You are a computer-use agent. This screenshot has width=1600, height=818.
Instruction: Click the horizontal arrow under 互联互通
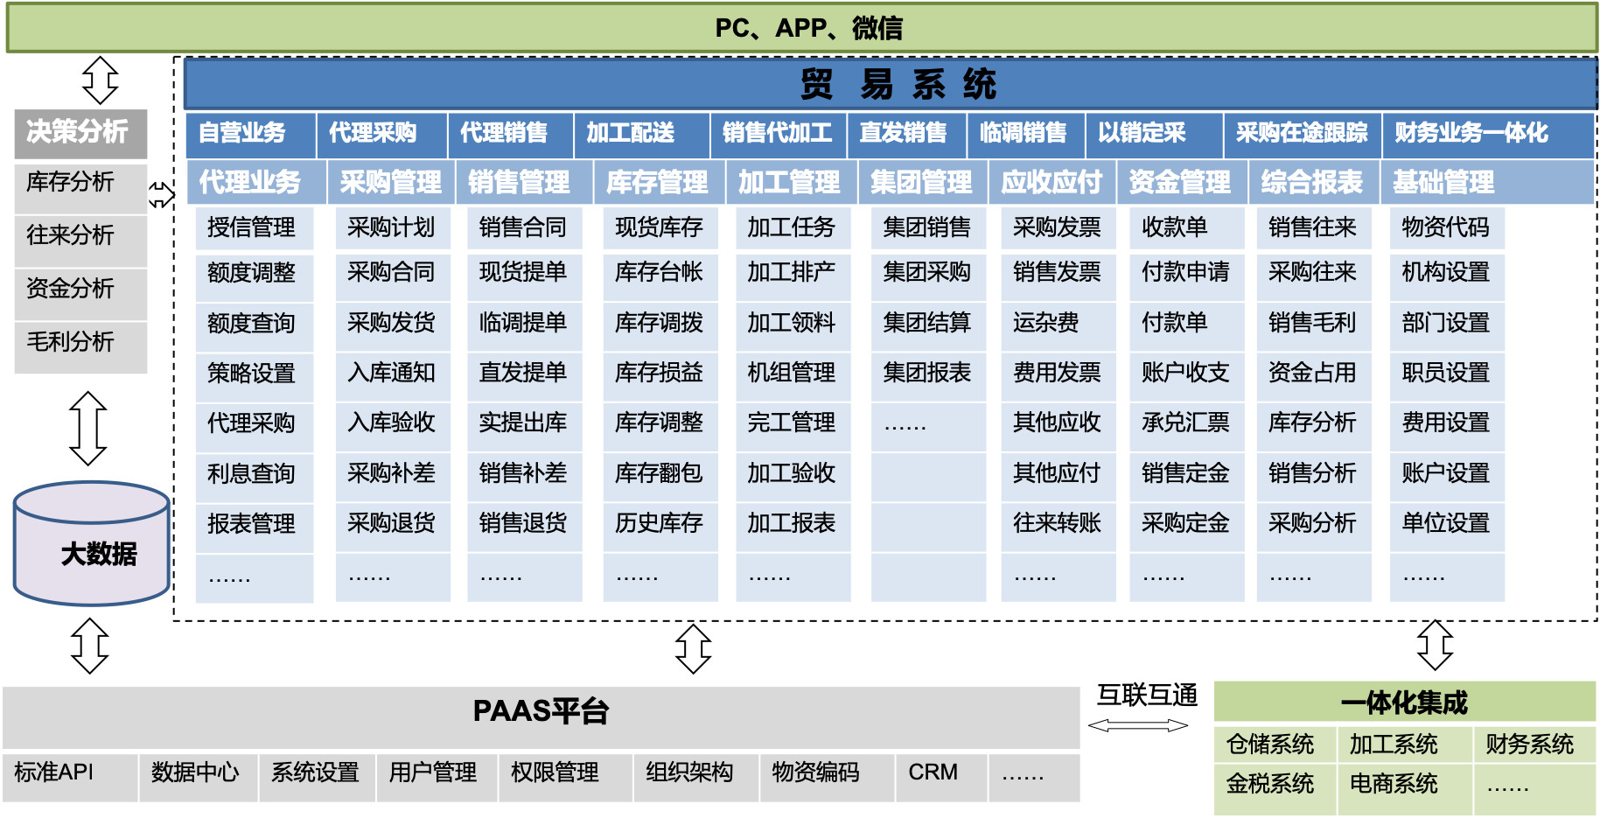(1137, 725)
